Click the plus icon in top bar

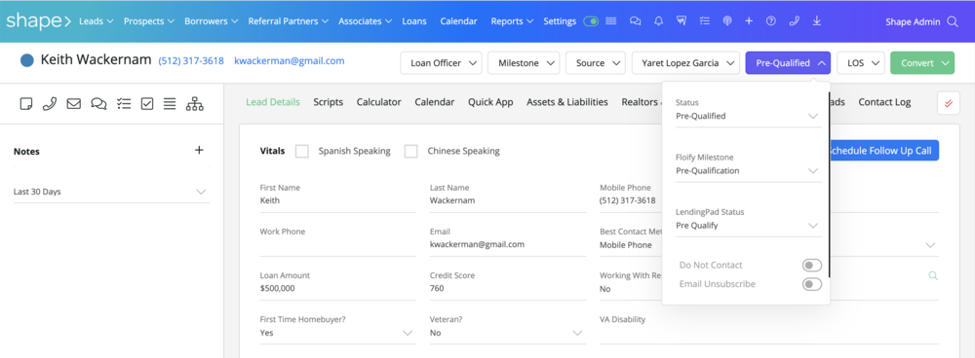click(749, 21)
